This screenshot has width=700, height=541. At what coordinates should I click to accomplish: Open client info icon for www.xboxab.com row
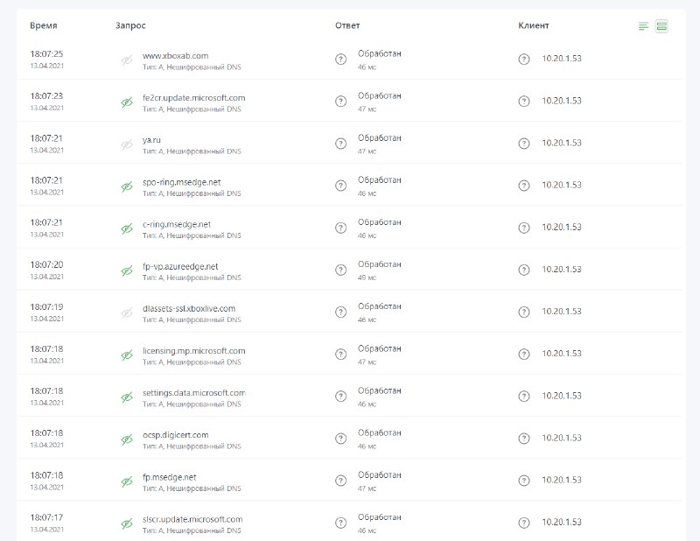tap(524, 59)
